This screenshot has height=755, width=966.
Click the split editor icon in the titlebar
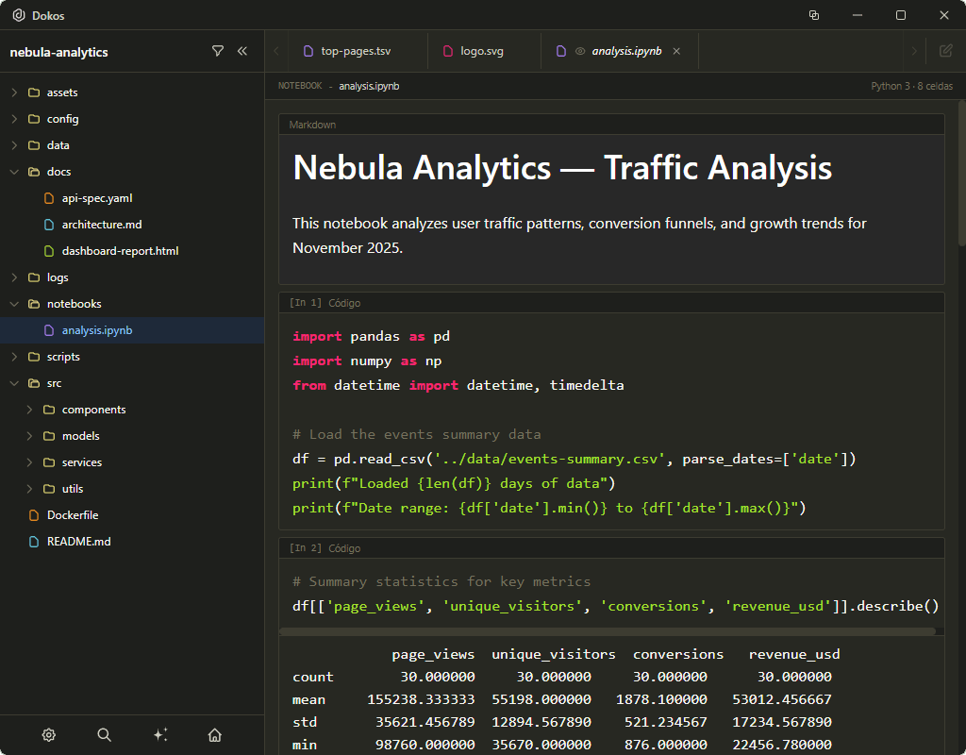[x=813, y=15]
